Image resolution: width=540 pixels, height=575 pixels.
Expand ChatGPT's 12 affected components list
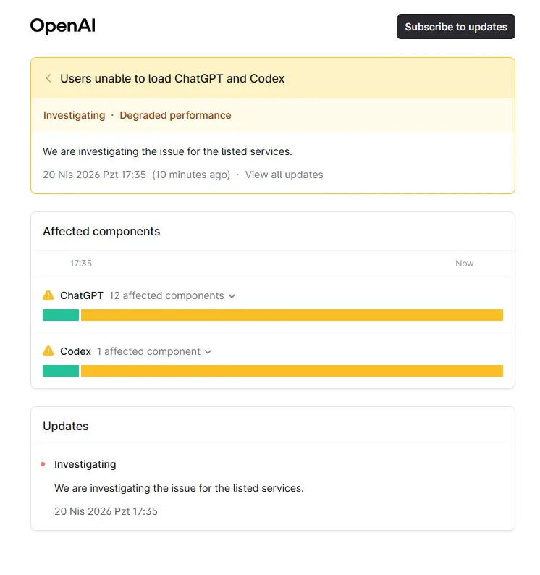(172, 295)
